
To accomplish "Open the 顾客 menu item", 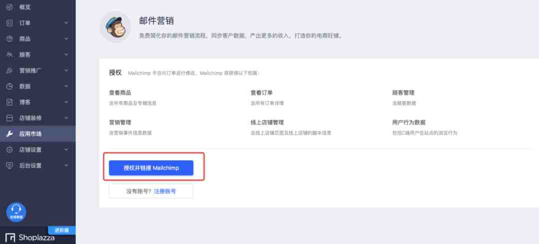I will [x=38, y=55].
